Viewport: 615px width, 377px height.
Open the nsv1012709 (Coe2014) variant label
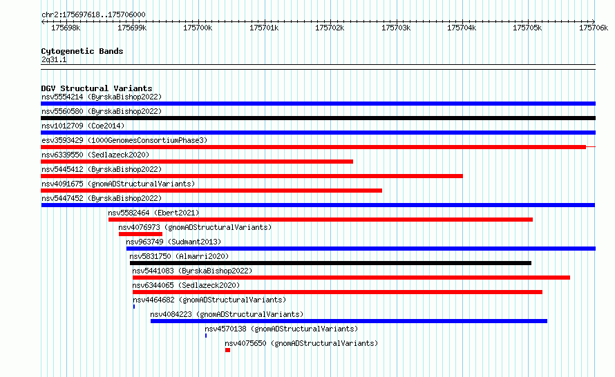(x=83, y=126)
